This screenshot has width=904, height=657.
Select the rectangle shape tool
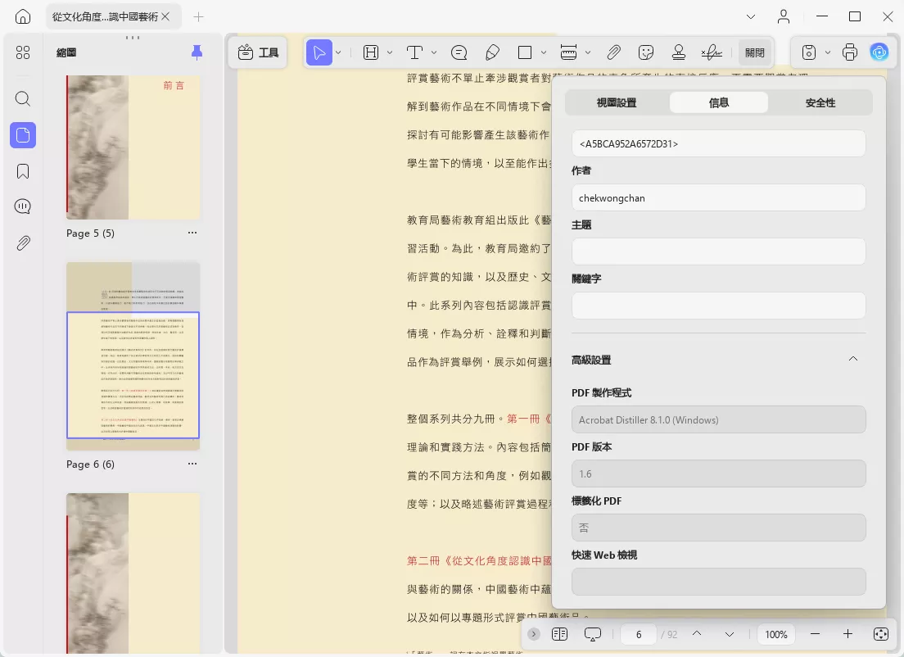tap(525, 52)
